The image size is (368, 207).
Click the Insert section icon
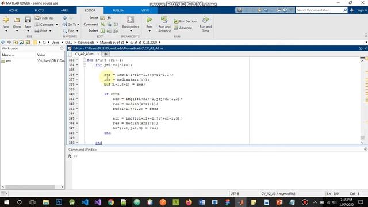[102, 18]
